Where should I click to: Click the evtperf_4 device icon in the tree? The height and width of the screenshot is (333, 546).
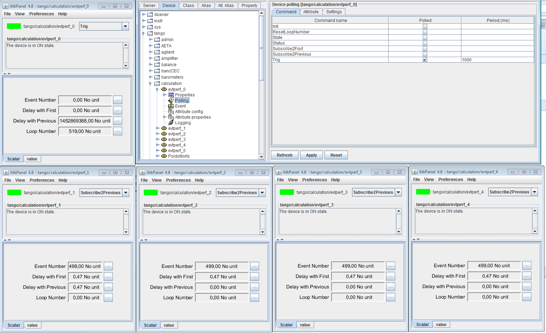click(164, 145)
